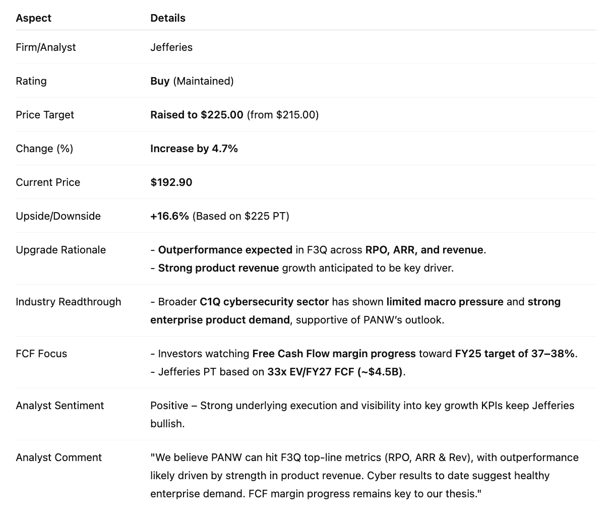Click the +16.6% upside value
This screenshot has width=608, height=521.
(169, 216)
